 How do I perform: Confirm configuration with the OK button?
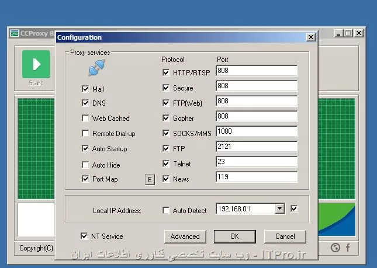click(234, 236)
